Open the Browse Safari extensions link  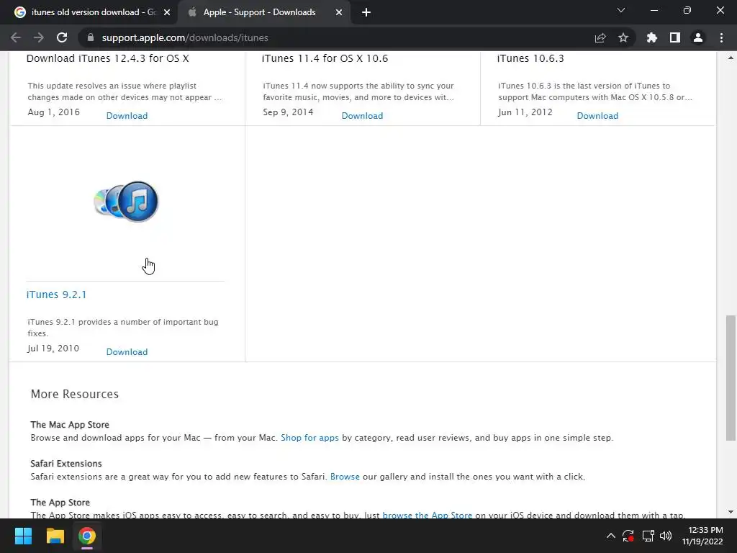tap(345, 477)
